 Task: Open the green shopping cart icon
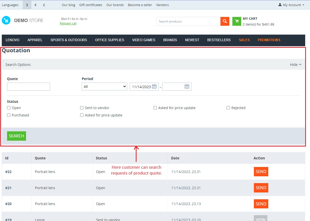(x=237, y=21)
